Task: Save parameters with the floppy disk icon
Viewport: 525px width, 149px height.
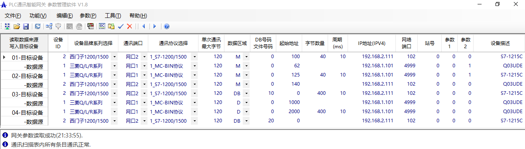Action: click(x=26, y=26)
